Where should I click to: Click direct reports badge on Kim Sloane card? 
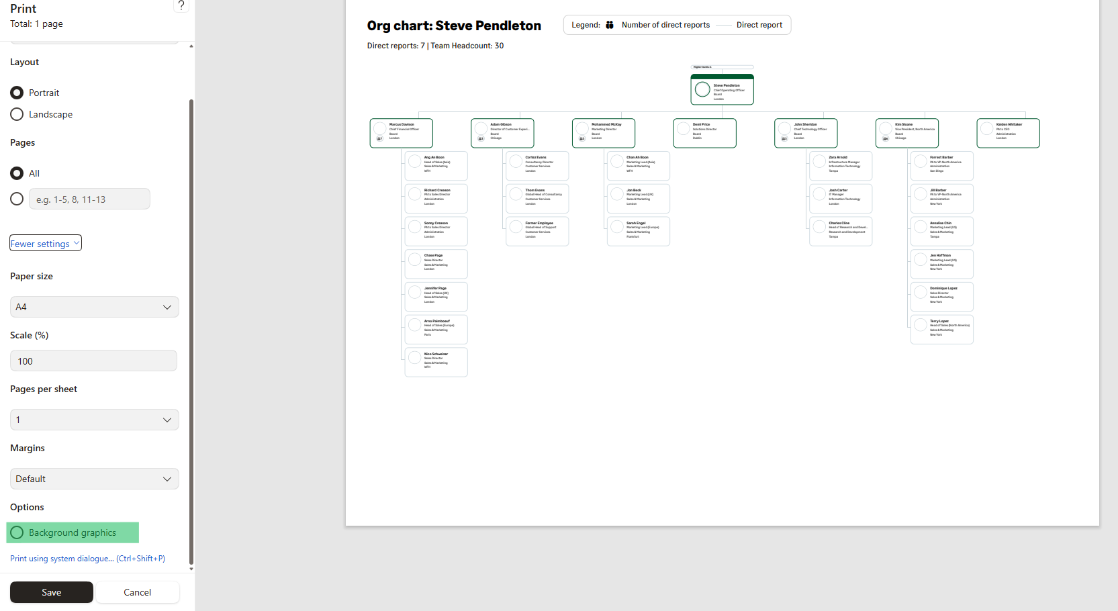click(886, 139)
